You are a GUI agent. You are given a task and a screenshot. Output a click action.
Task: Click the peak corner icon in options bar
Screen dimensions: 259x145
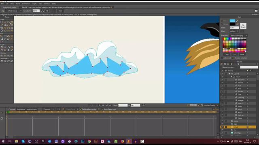42,11
